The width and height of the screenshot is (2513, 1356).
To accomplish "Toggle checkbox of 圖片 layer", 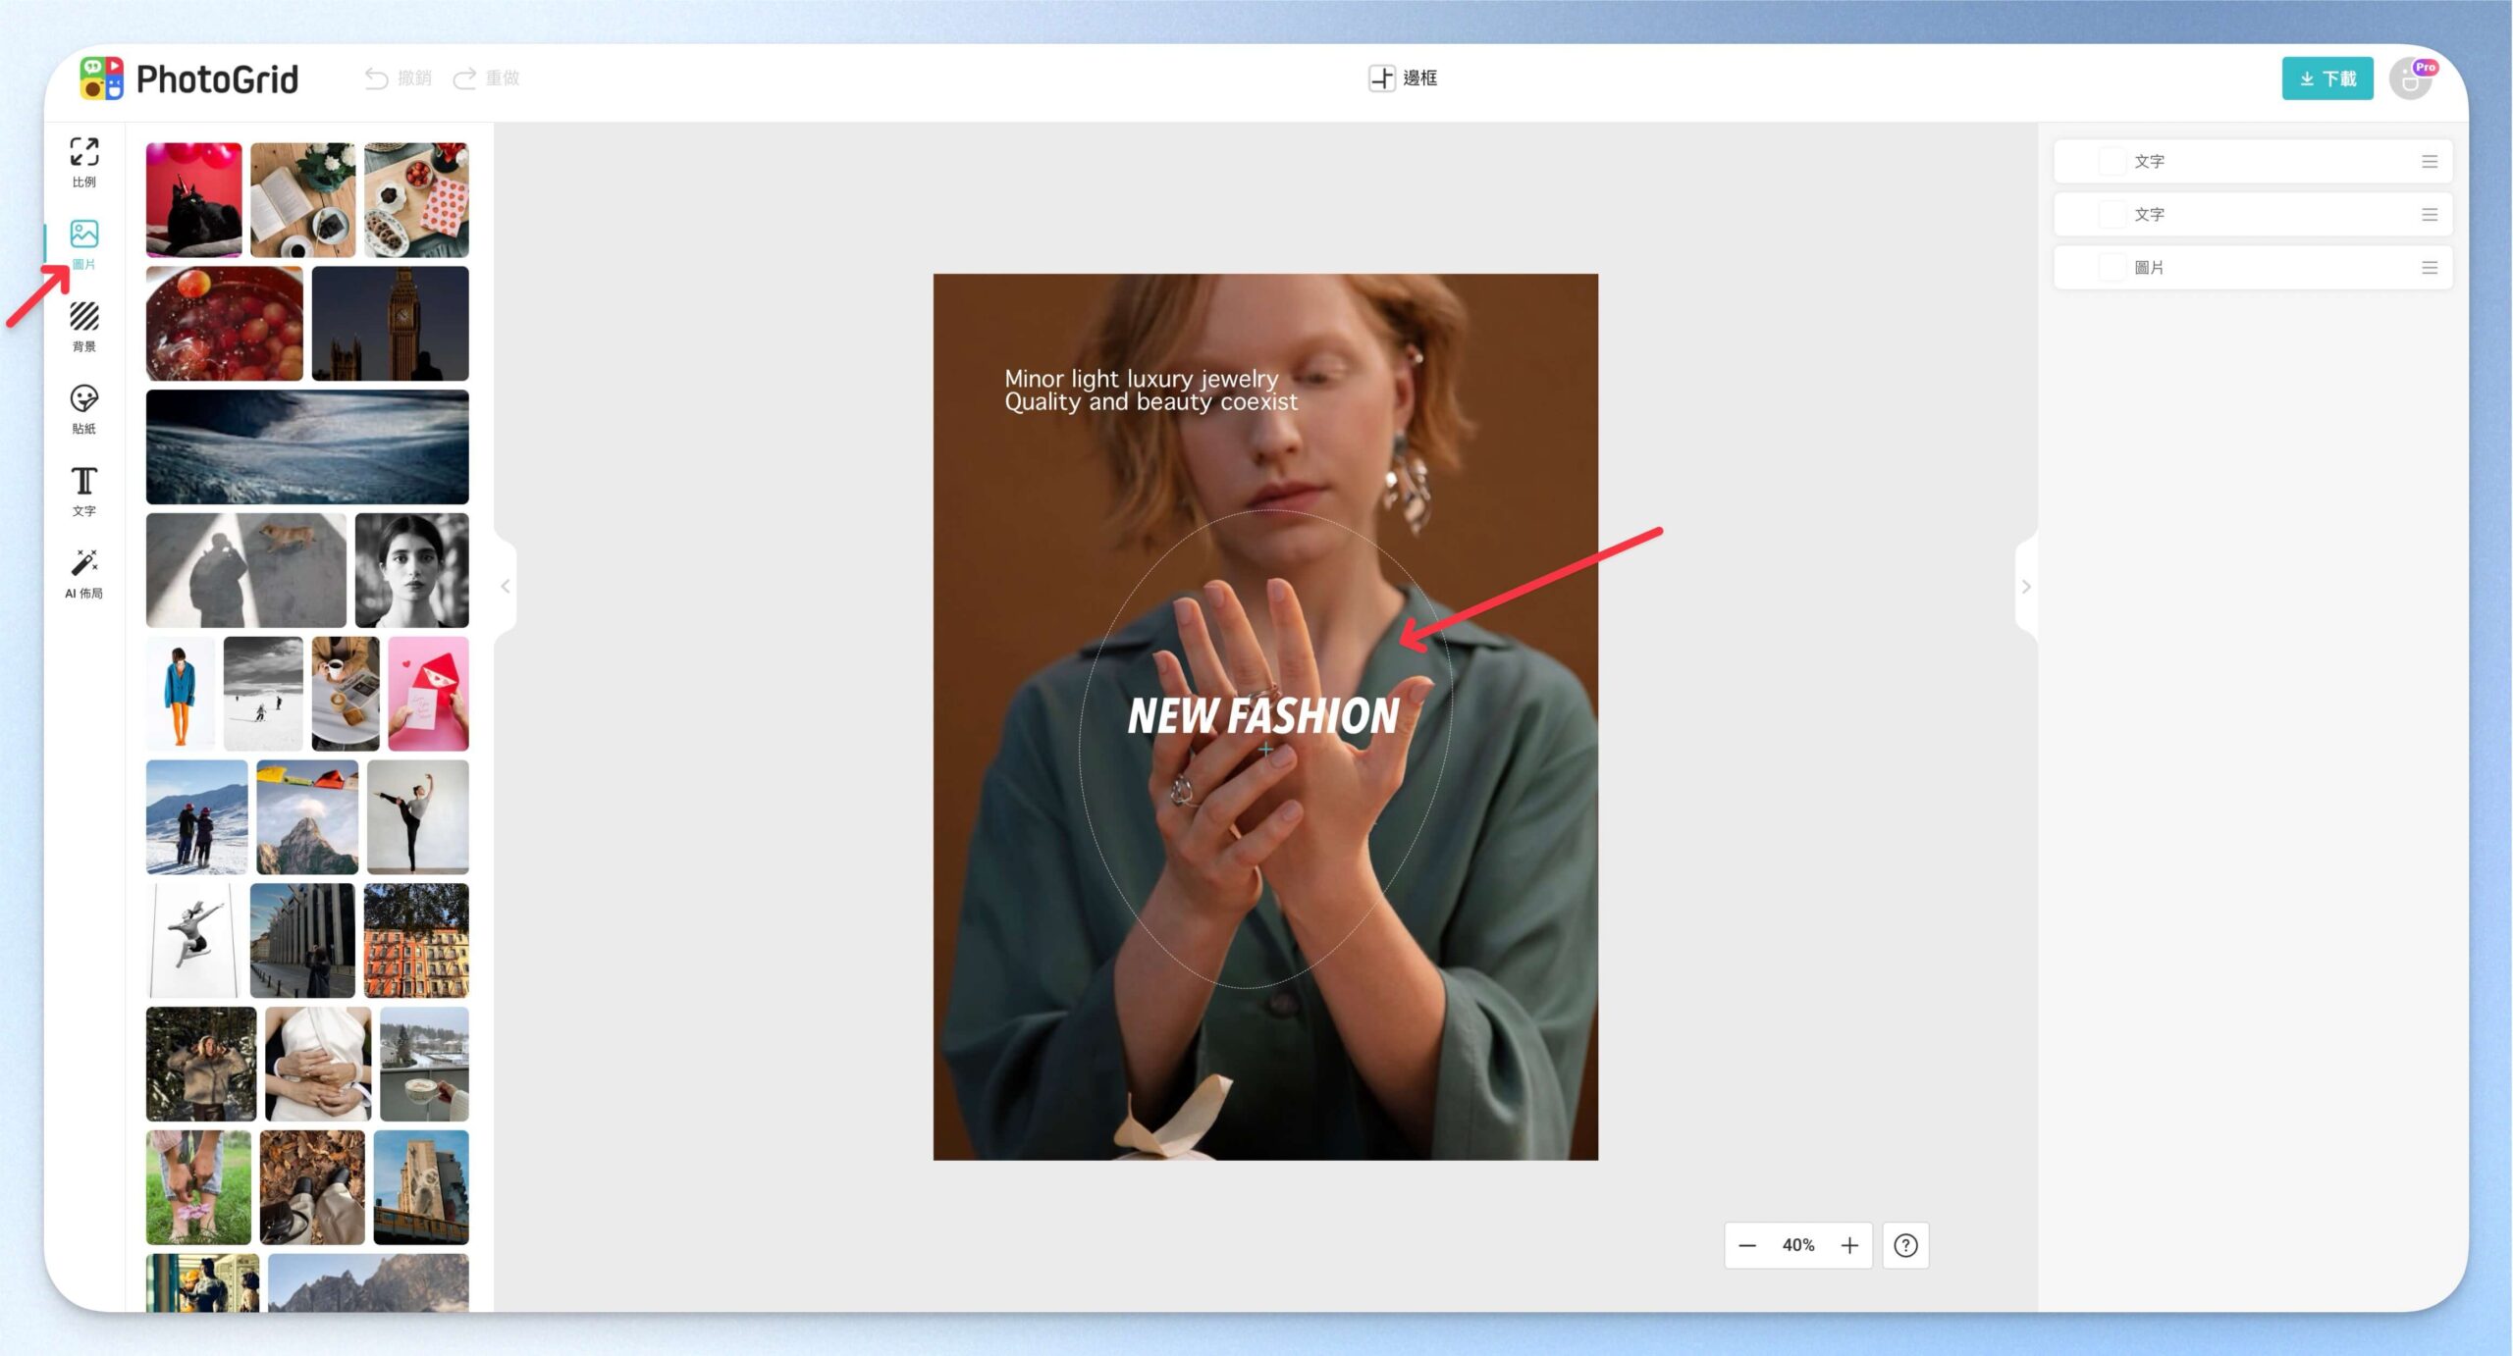I will tap(2112, 267).
